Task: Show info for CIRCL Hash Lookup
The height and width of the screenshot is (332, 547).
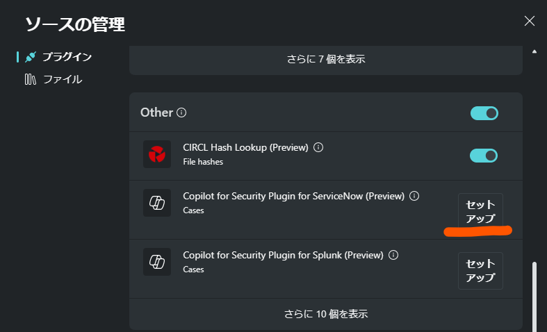Action: [x=318, y=147]
